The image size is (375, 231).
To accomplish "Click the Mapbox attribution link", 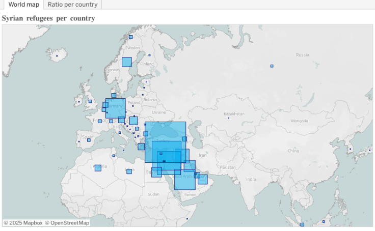I will [x=23, y=223].
